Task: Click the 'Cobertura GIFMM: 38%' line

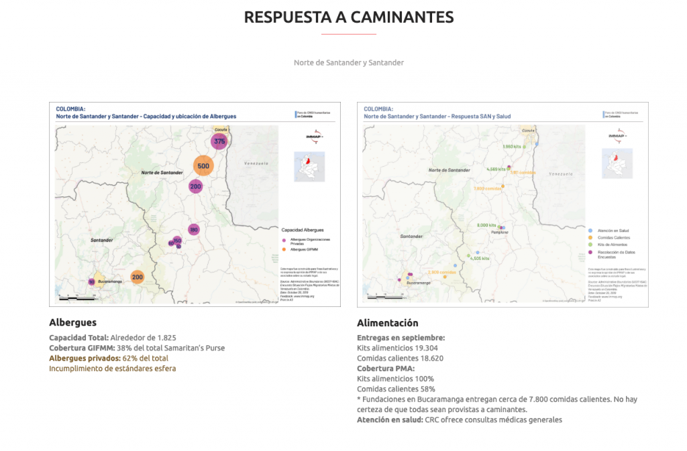Action: (137, 348)
